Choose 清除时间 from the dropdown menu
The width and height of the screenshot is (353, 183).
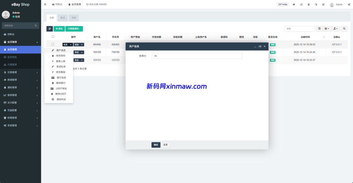tap(59, 99)
